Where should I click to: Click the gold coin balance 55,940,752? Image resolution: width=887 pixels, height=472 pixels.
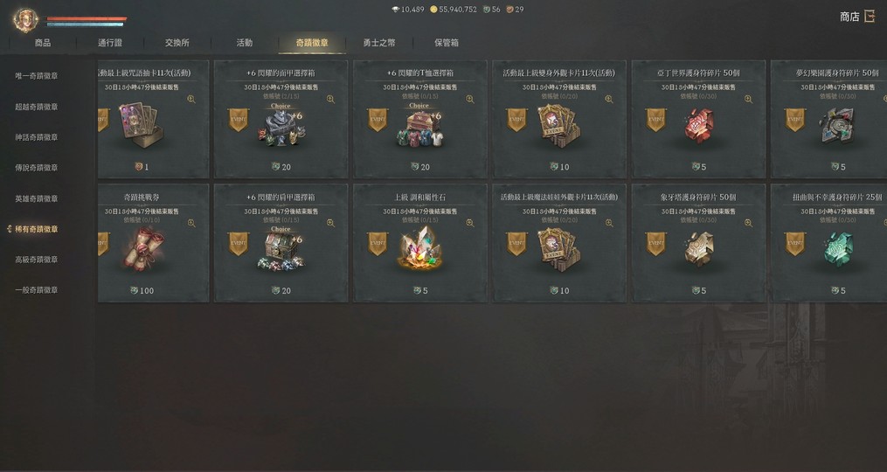point(454,9)
